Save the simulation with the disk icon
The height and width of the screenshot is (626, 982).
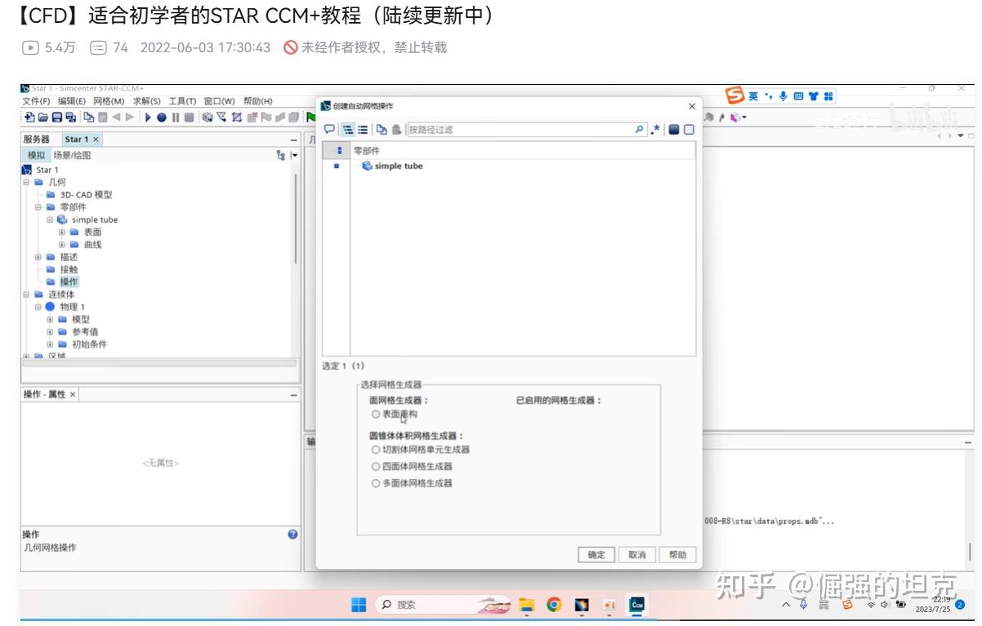[57, 118]
